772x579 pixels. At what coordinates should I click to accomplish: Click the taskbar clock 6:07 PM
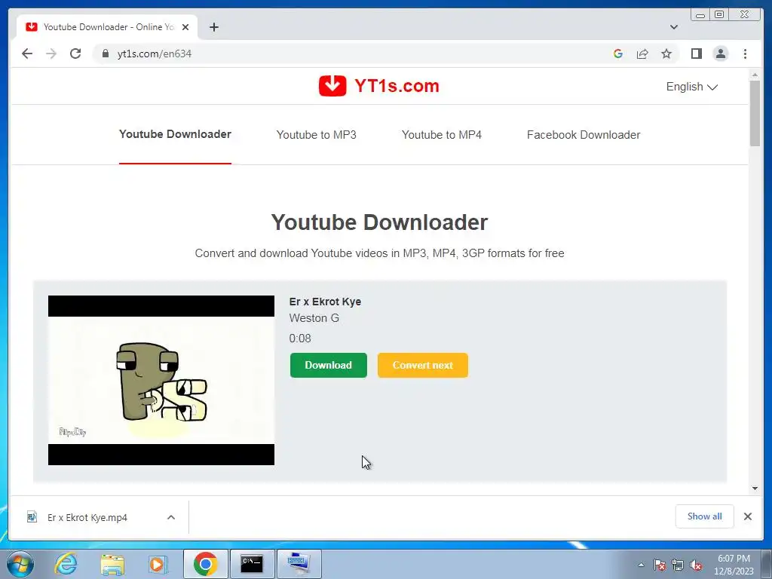click(x=734, y=559)
